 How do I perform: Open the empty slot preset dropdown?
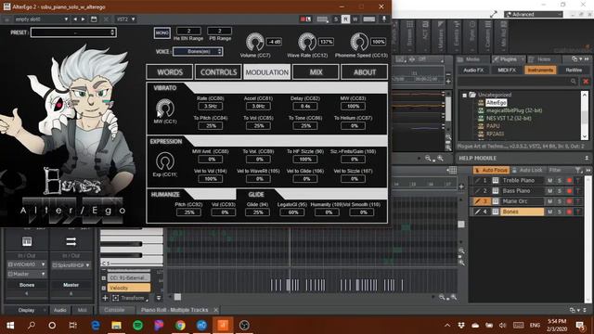tap(41, 19)
